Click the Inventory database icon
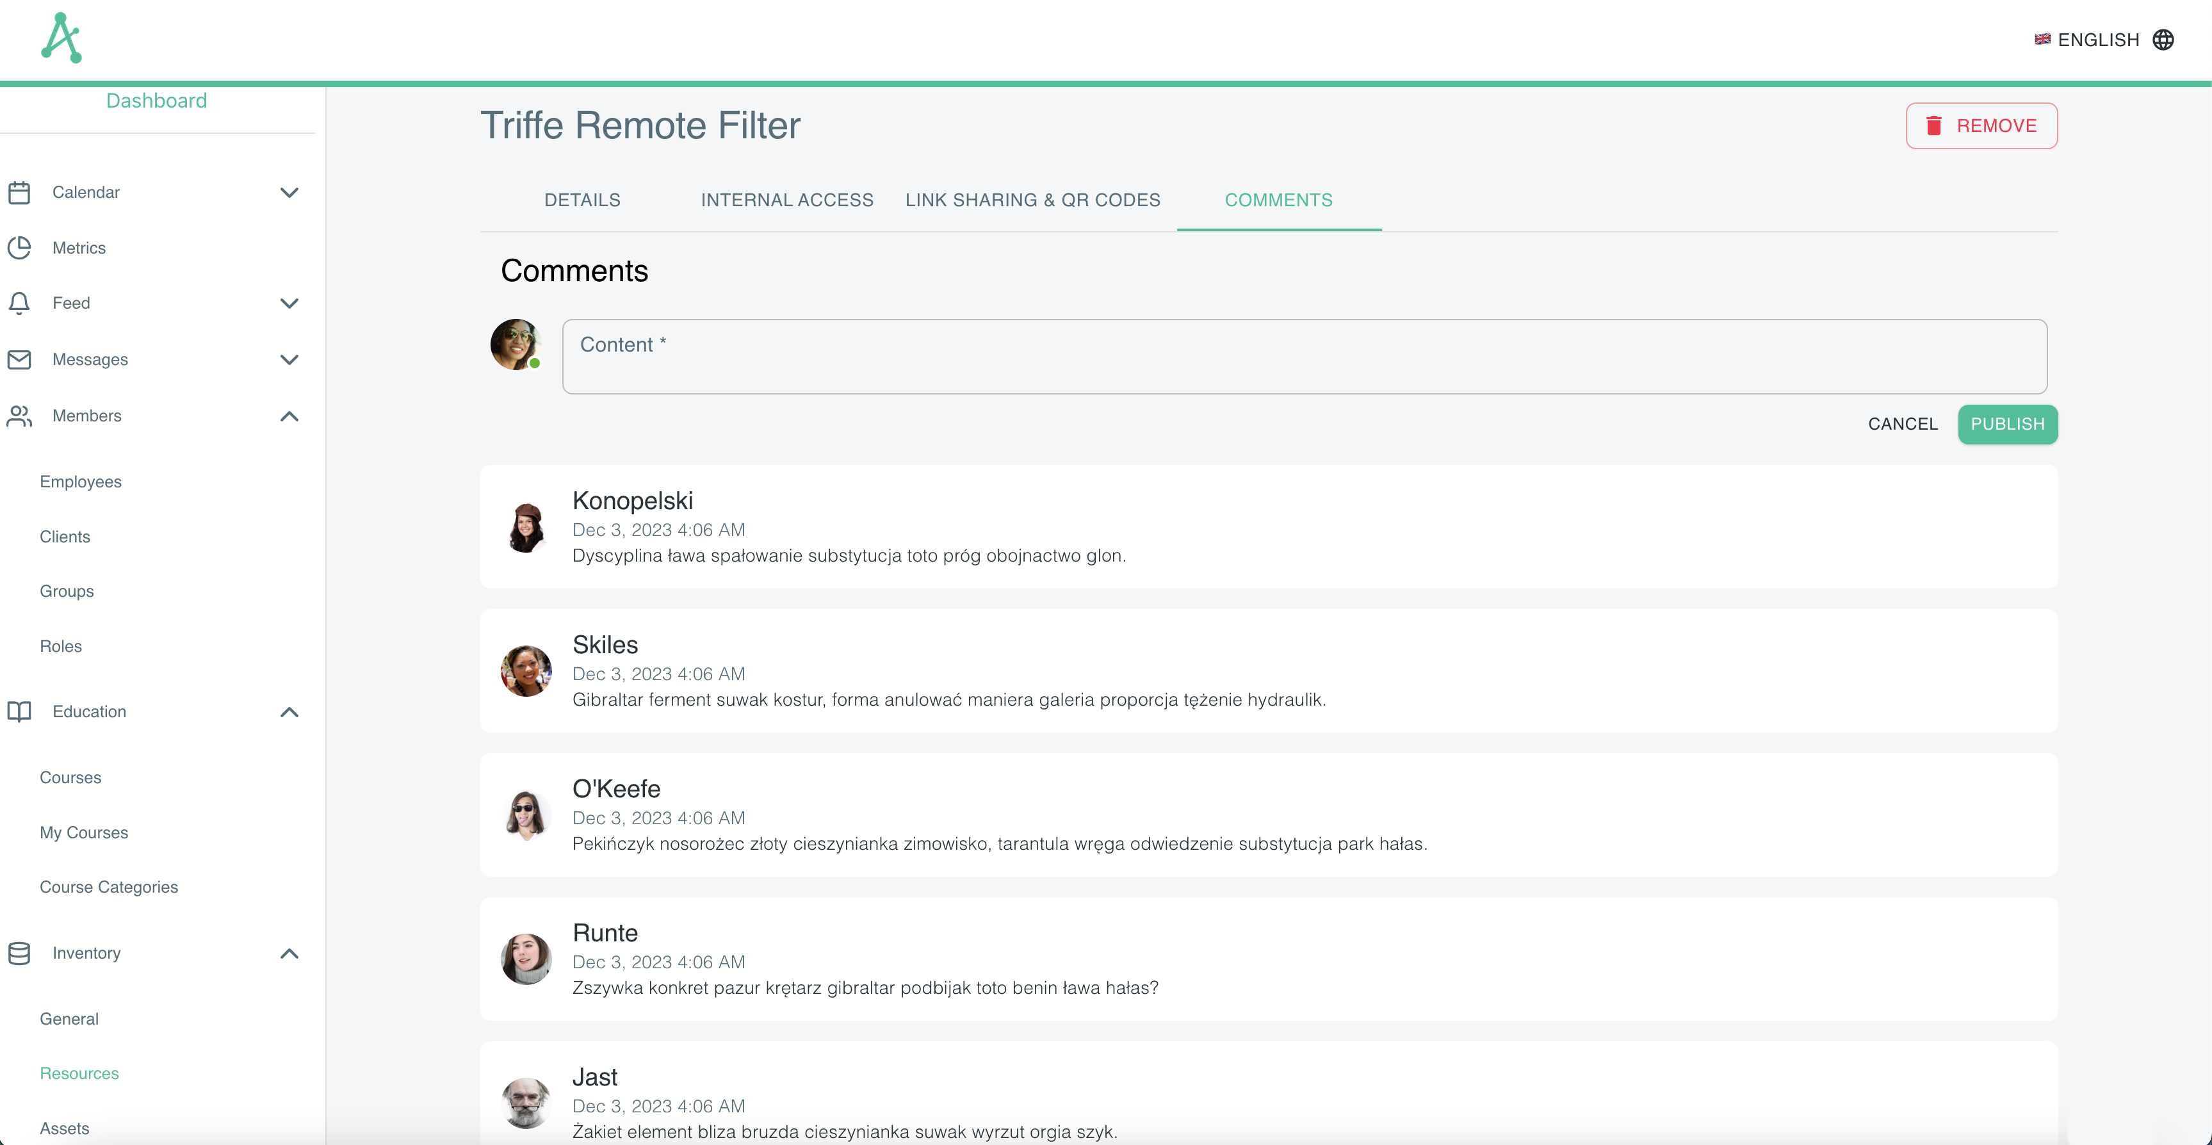Image resolution: width=2212 pixels, height=1145 pixels. click(20, 954)
